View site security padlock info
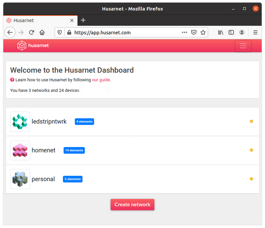265x228 pixels. [69, 32]
